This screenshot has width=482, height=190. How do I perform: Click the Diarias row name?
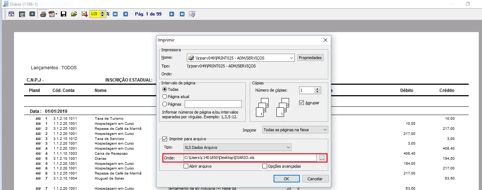[100, 158]
